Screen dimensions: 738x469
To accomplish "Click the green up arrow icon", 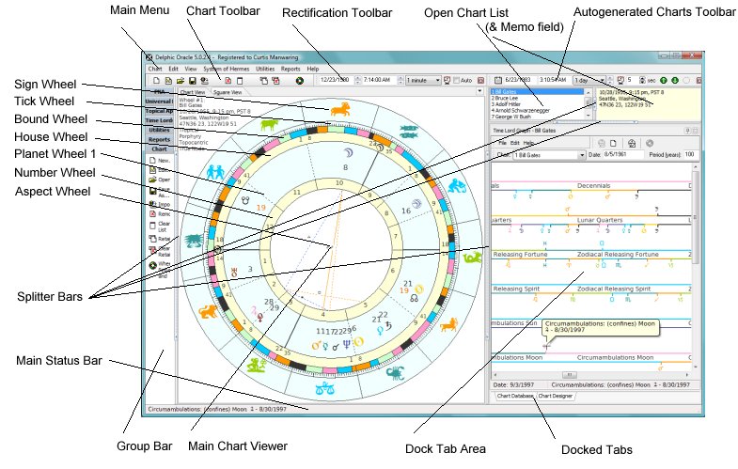I will (x=664, y=81).
